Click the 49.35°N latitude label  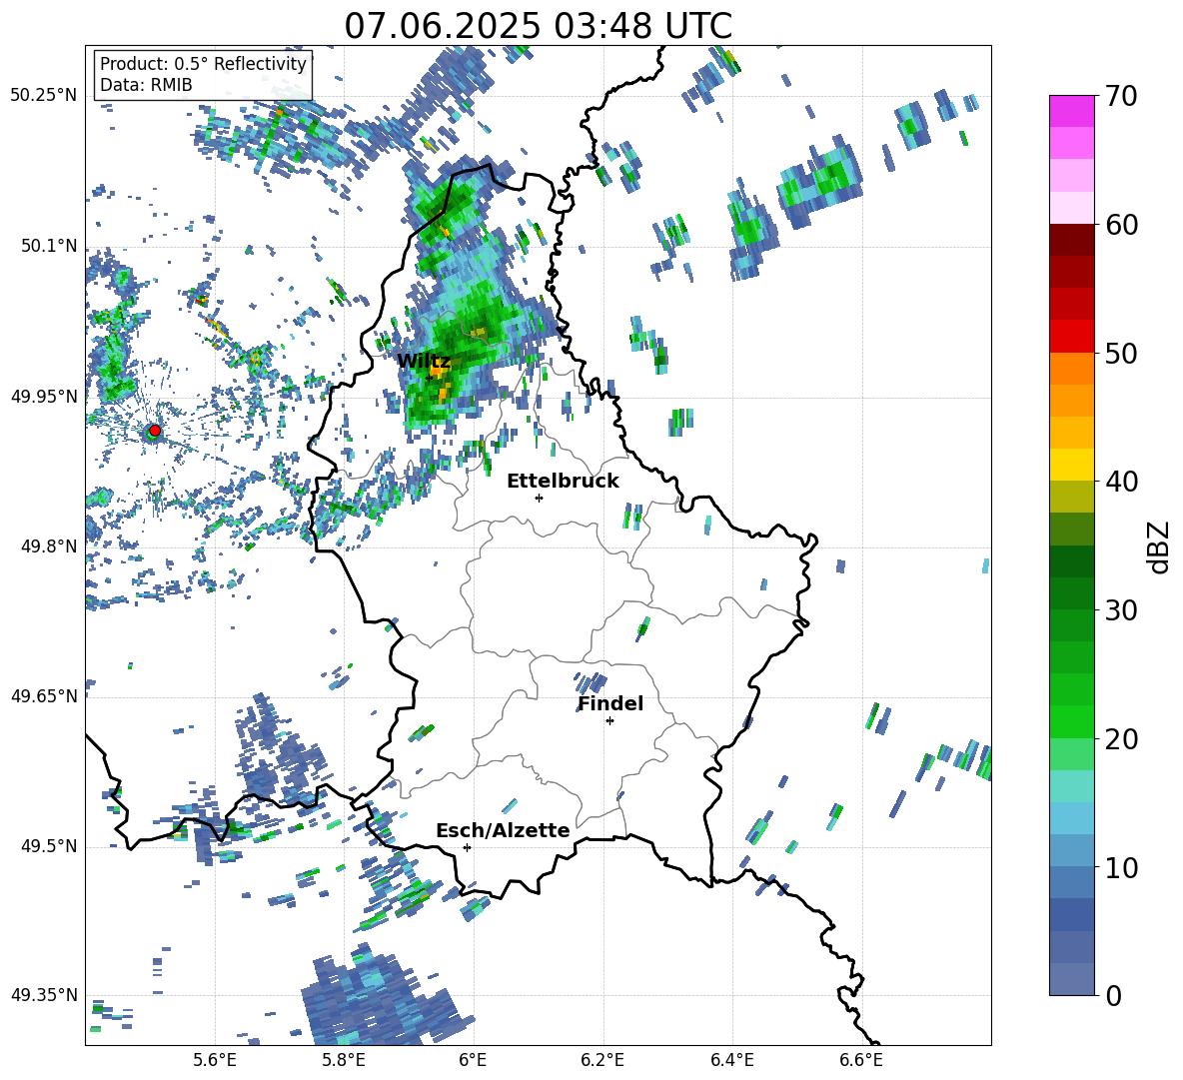point(44,995)
